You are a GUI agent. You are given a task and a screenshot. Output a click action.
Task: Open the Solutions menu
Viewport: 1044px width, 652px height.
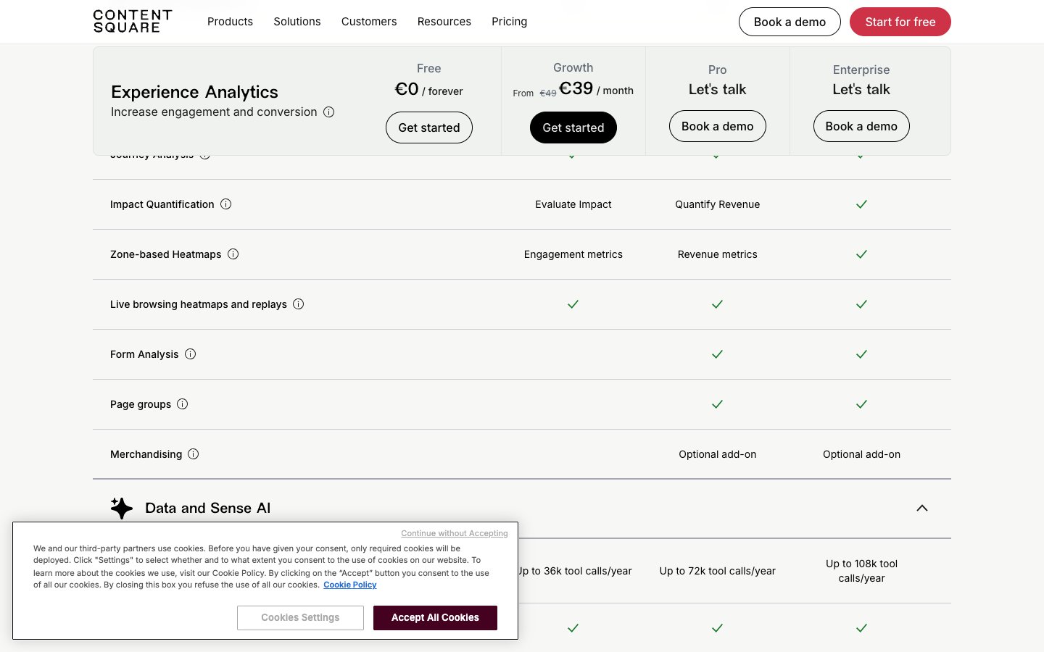pos(297,22)
